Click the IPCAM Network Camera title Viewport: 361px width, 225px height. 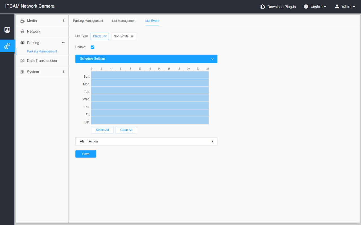click(30, 6)
